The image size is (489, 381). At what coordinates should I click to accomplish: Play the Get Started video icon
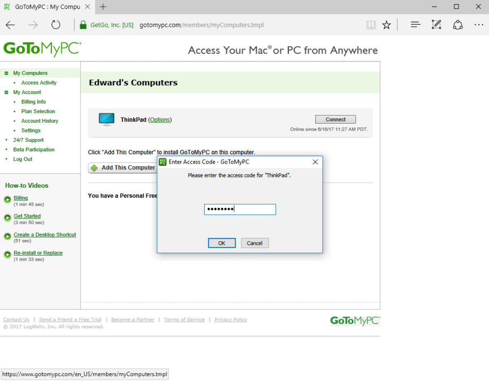(7, 218)
